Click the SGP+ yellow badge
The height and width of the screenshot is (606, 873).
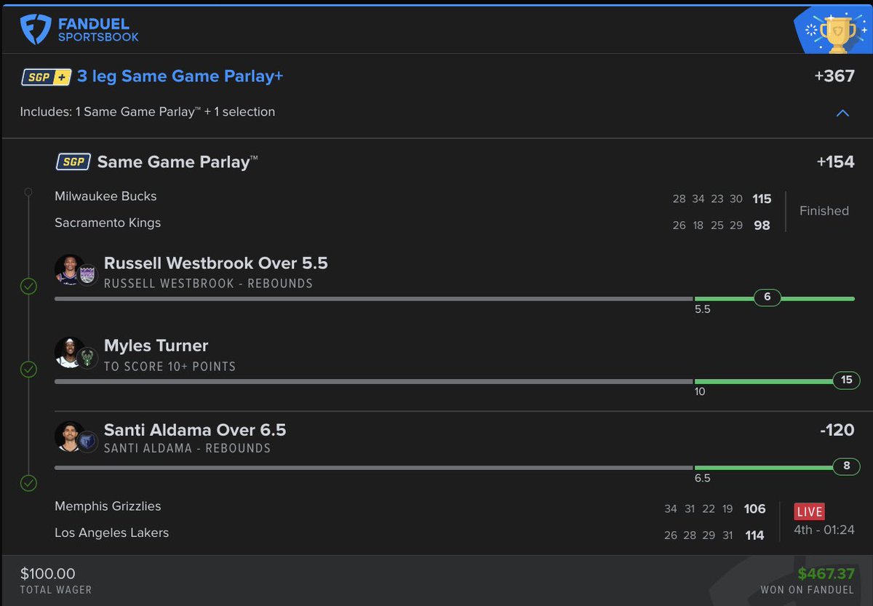click(47, 76)
